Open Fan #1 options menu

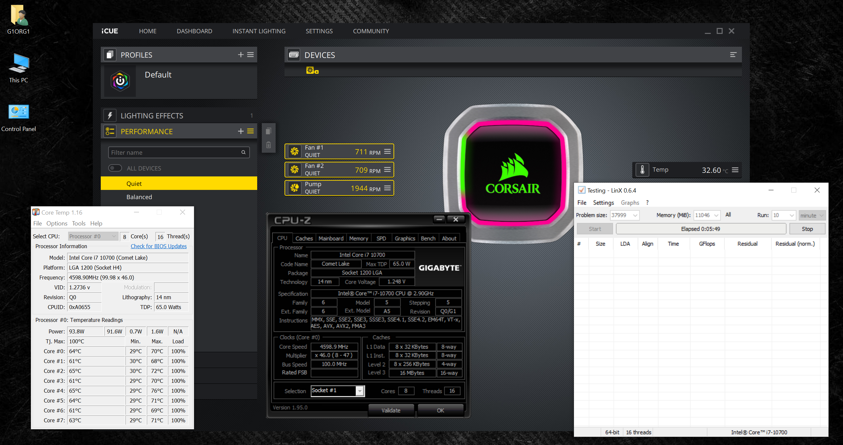point(387,151)
